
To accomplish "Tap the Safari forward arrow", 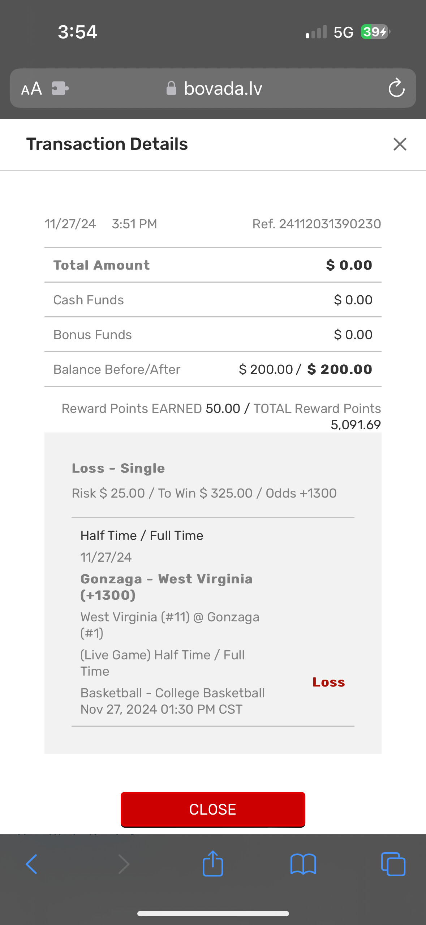I will 124,864.
